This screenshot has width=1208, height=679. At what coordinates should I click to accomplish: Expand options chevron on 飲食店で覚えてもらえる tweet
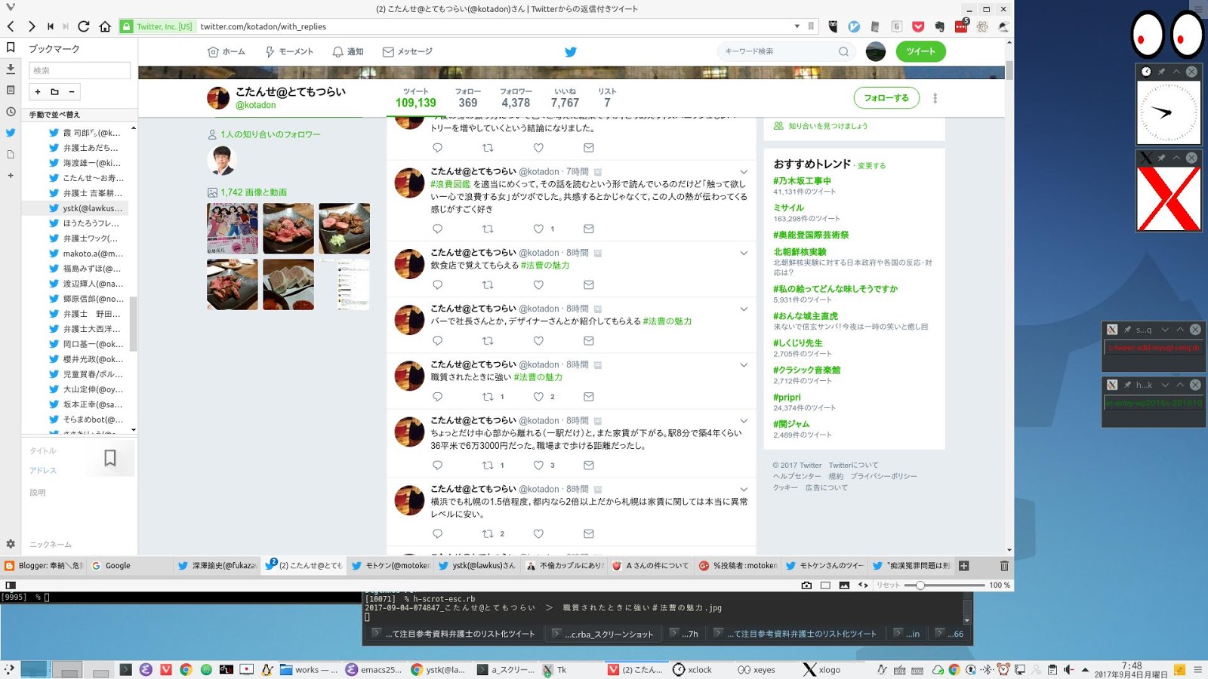pyautogui.click(x=744, y=253)
